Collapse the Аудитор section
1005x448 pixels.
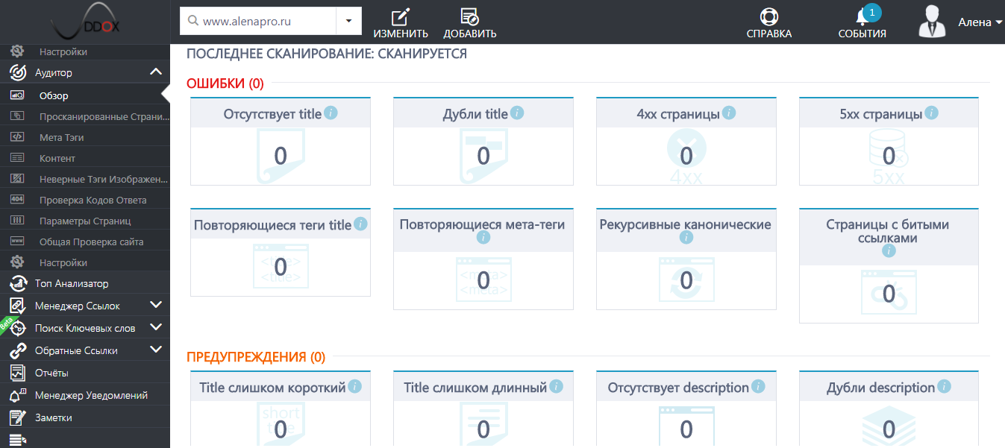pos(156,72)
